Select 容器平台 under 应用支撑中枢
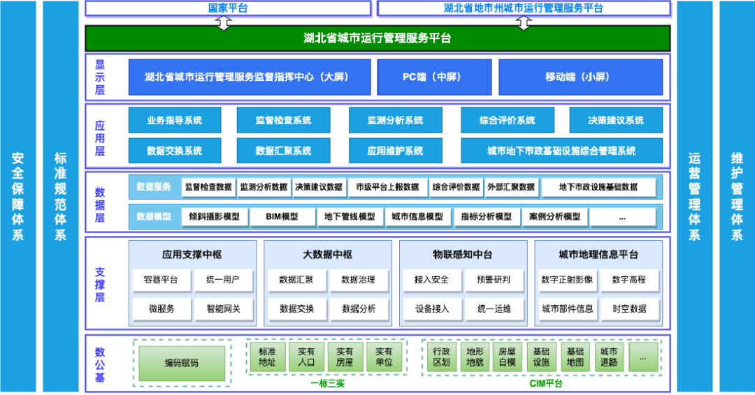 click(x=161, y=280)
